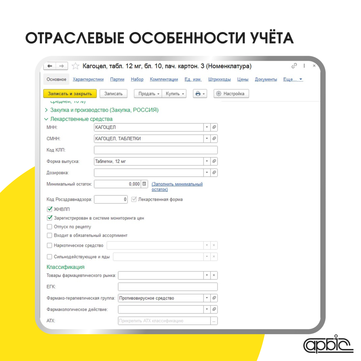Uncheck Зарегистрирован в системе мониторинга цен

[x=49, y=218]
